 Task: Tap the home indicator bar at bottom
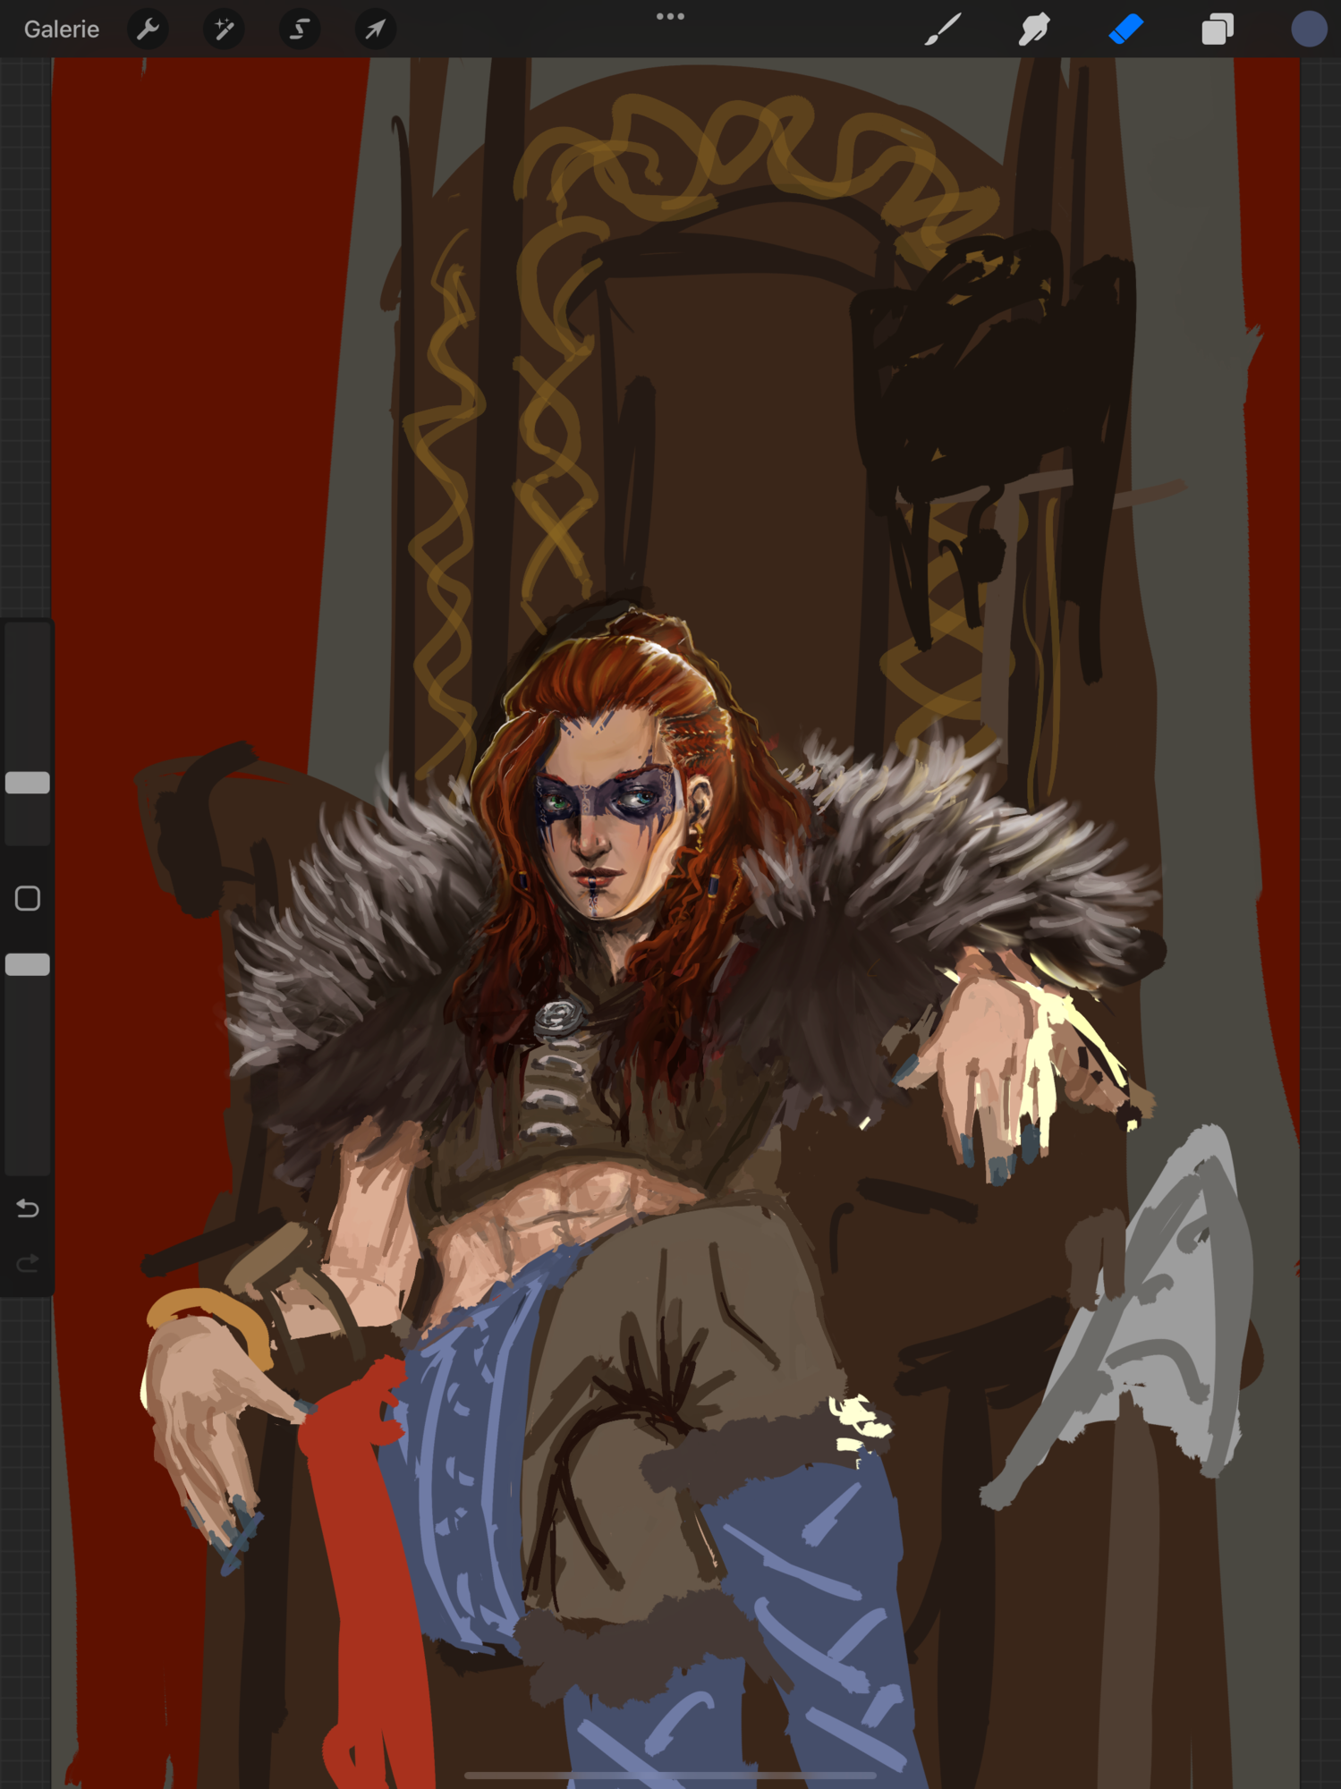pos(670,1775)
